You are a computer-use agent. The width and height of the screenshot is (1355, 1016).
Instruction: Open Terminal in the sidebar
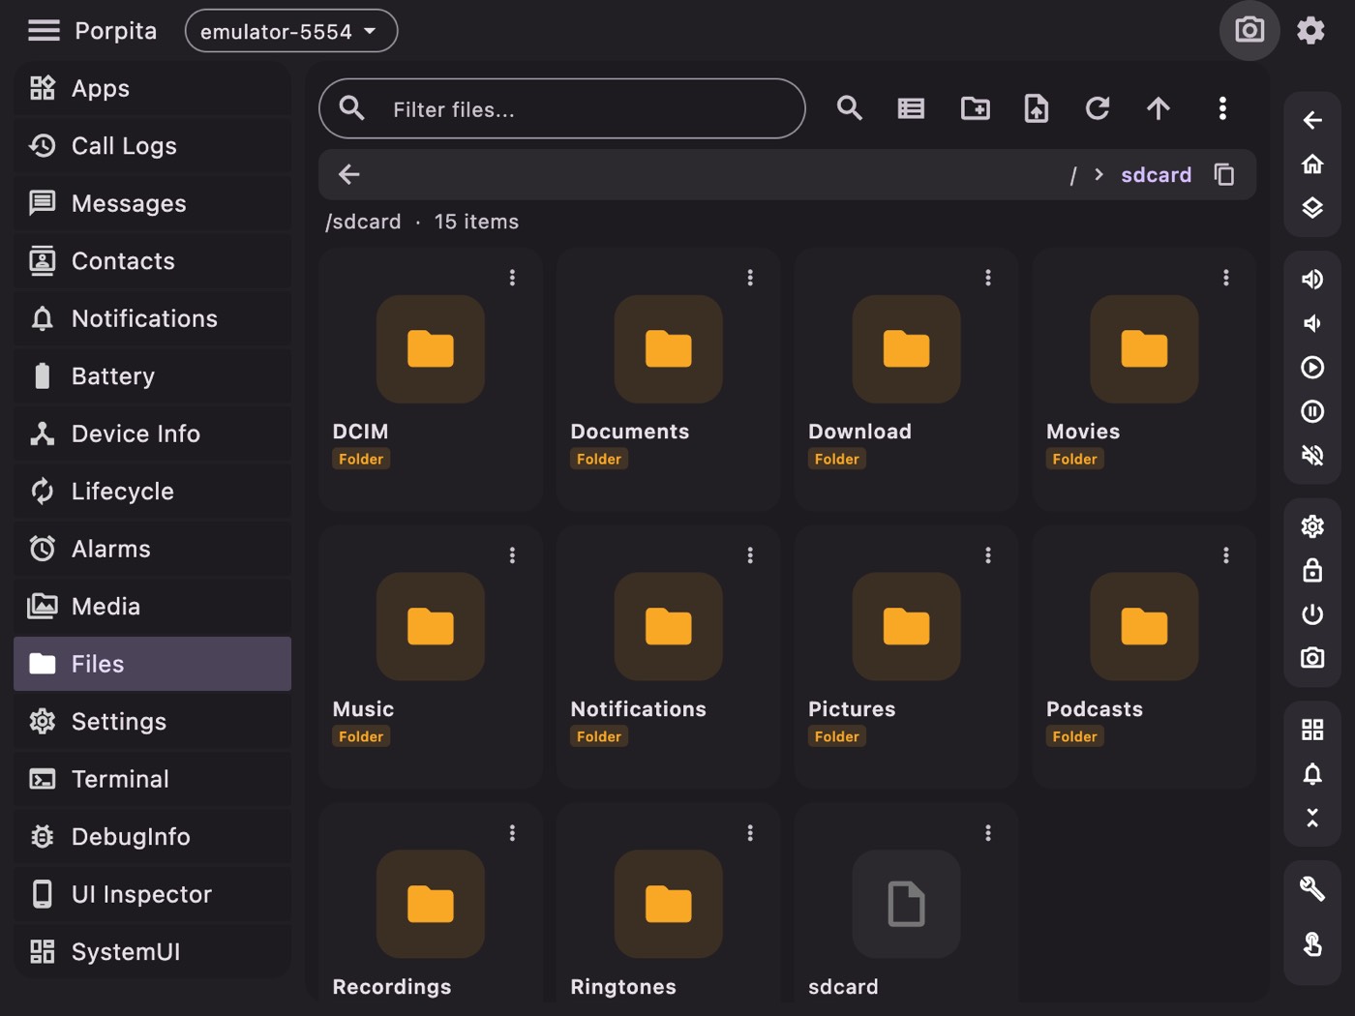click(x=152, y=779)
